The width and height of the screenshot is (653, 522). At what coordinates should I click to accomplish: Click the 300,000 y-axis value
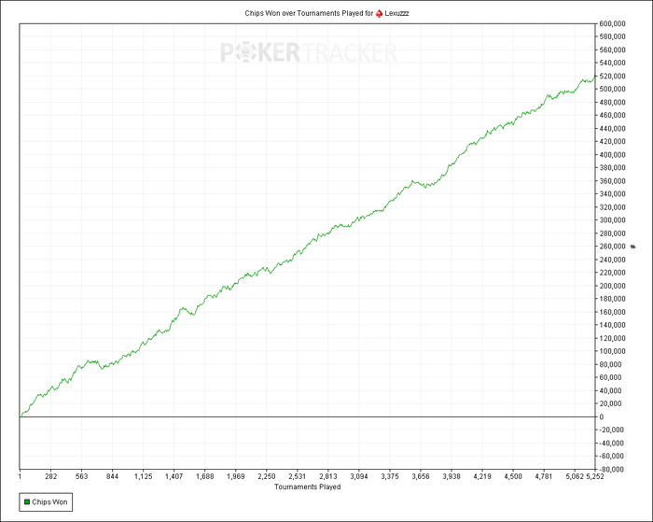(x=612, y=220)
